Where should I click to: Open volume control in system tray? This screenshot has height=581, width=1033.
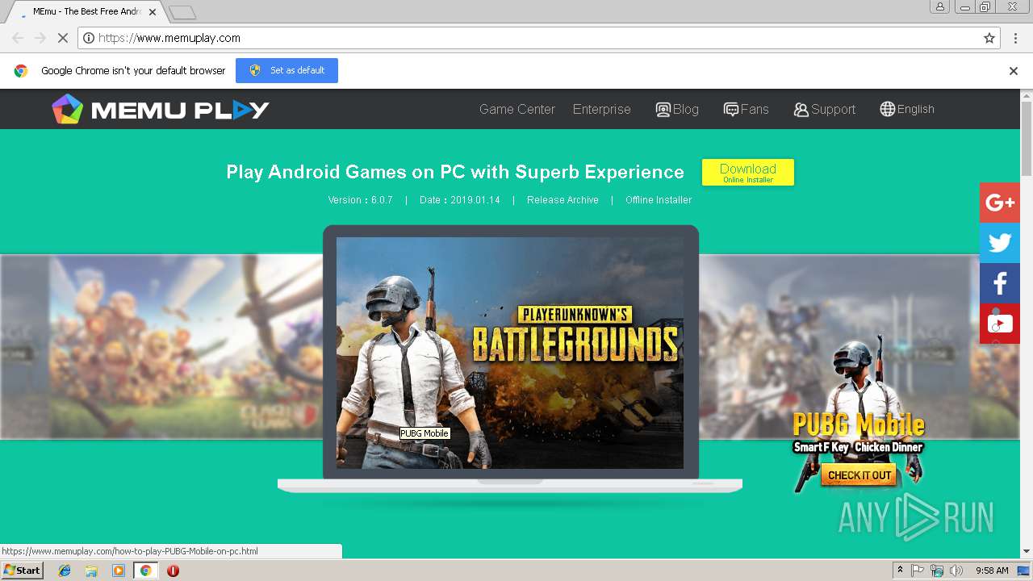956,571
